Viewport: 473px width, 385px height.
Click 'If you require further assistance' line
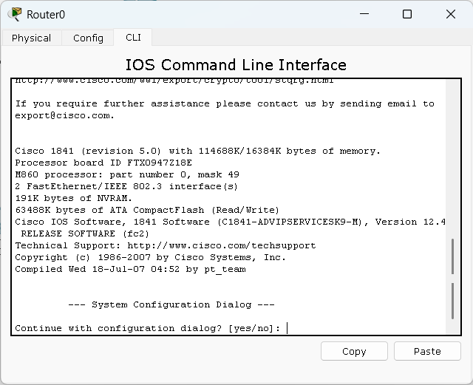tap(225, 103)
